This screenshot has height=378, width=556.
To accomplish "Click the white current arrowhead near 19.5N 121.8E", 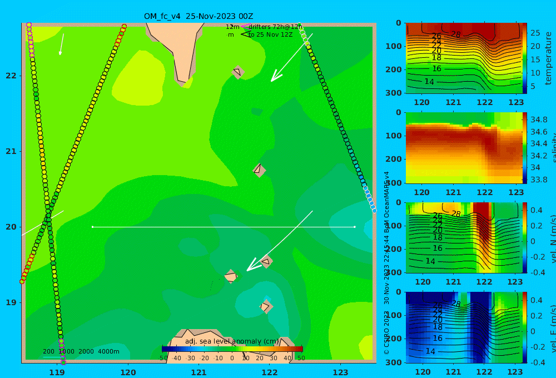I will (x=253, y=265).
